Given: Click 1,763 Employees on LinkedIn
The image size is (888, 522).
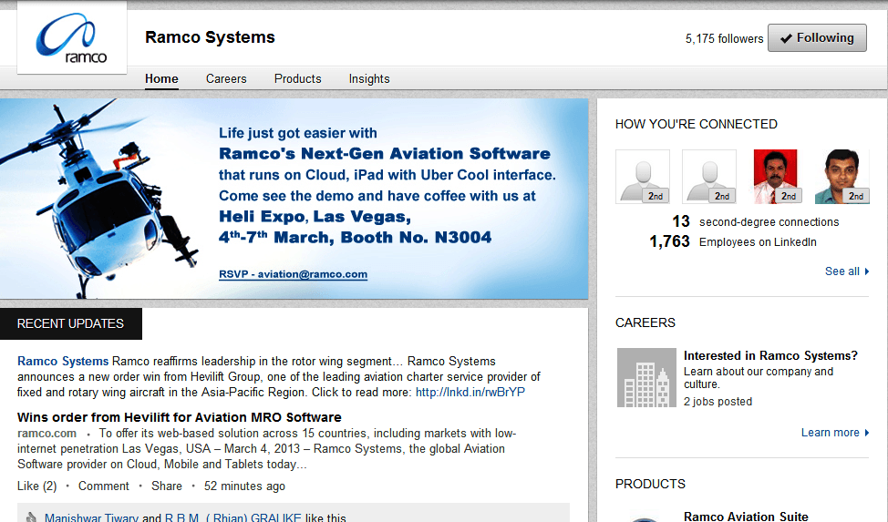Looking at the screenshot, I should tap(733, 241).
